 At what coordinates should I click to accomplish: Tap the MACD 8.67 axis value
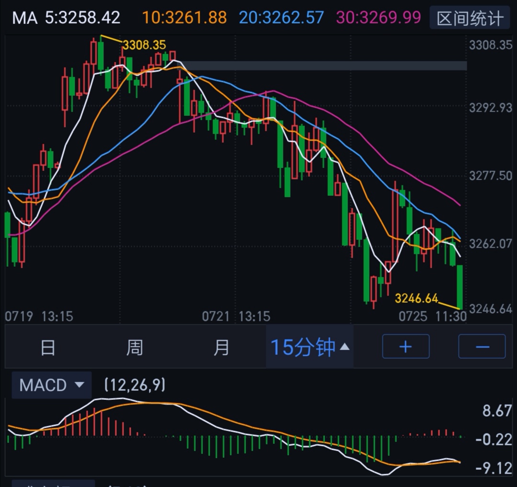(497, 411)
